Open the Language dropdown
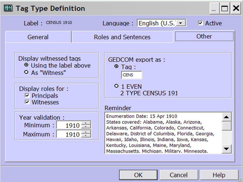 [180, 23]
